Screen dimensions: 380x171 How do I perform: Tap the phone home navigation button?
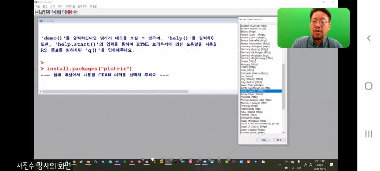click(369, 86)
